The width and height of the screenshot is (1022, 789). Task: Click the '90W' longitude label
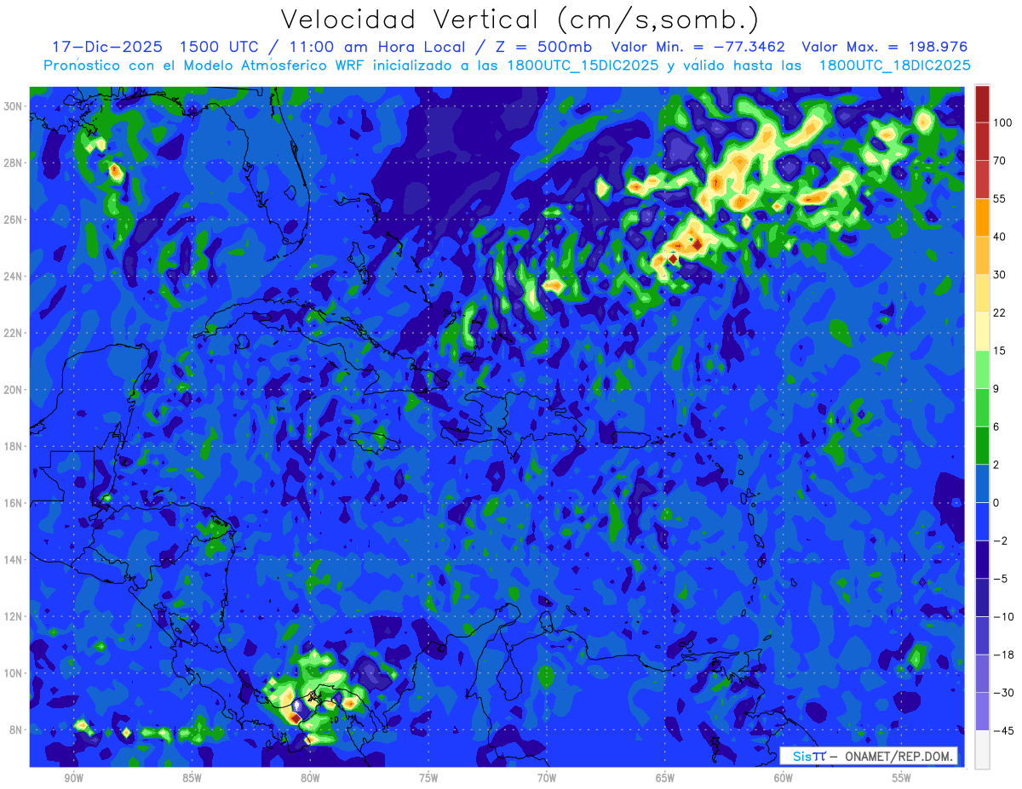(x=73, y=778)
